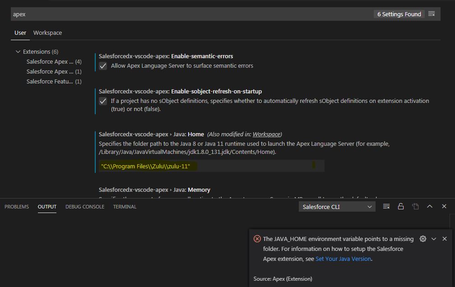The image size is (455, 287).
Task: Select the Salesforce Featu... (1) entry
Action: (54, 82)
